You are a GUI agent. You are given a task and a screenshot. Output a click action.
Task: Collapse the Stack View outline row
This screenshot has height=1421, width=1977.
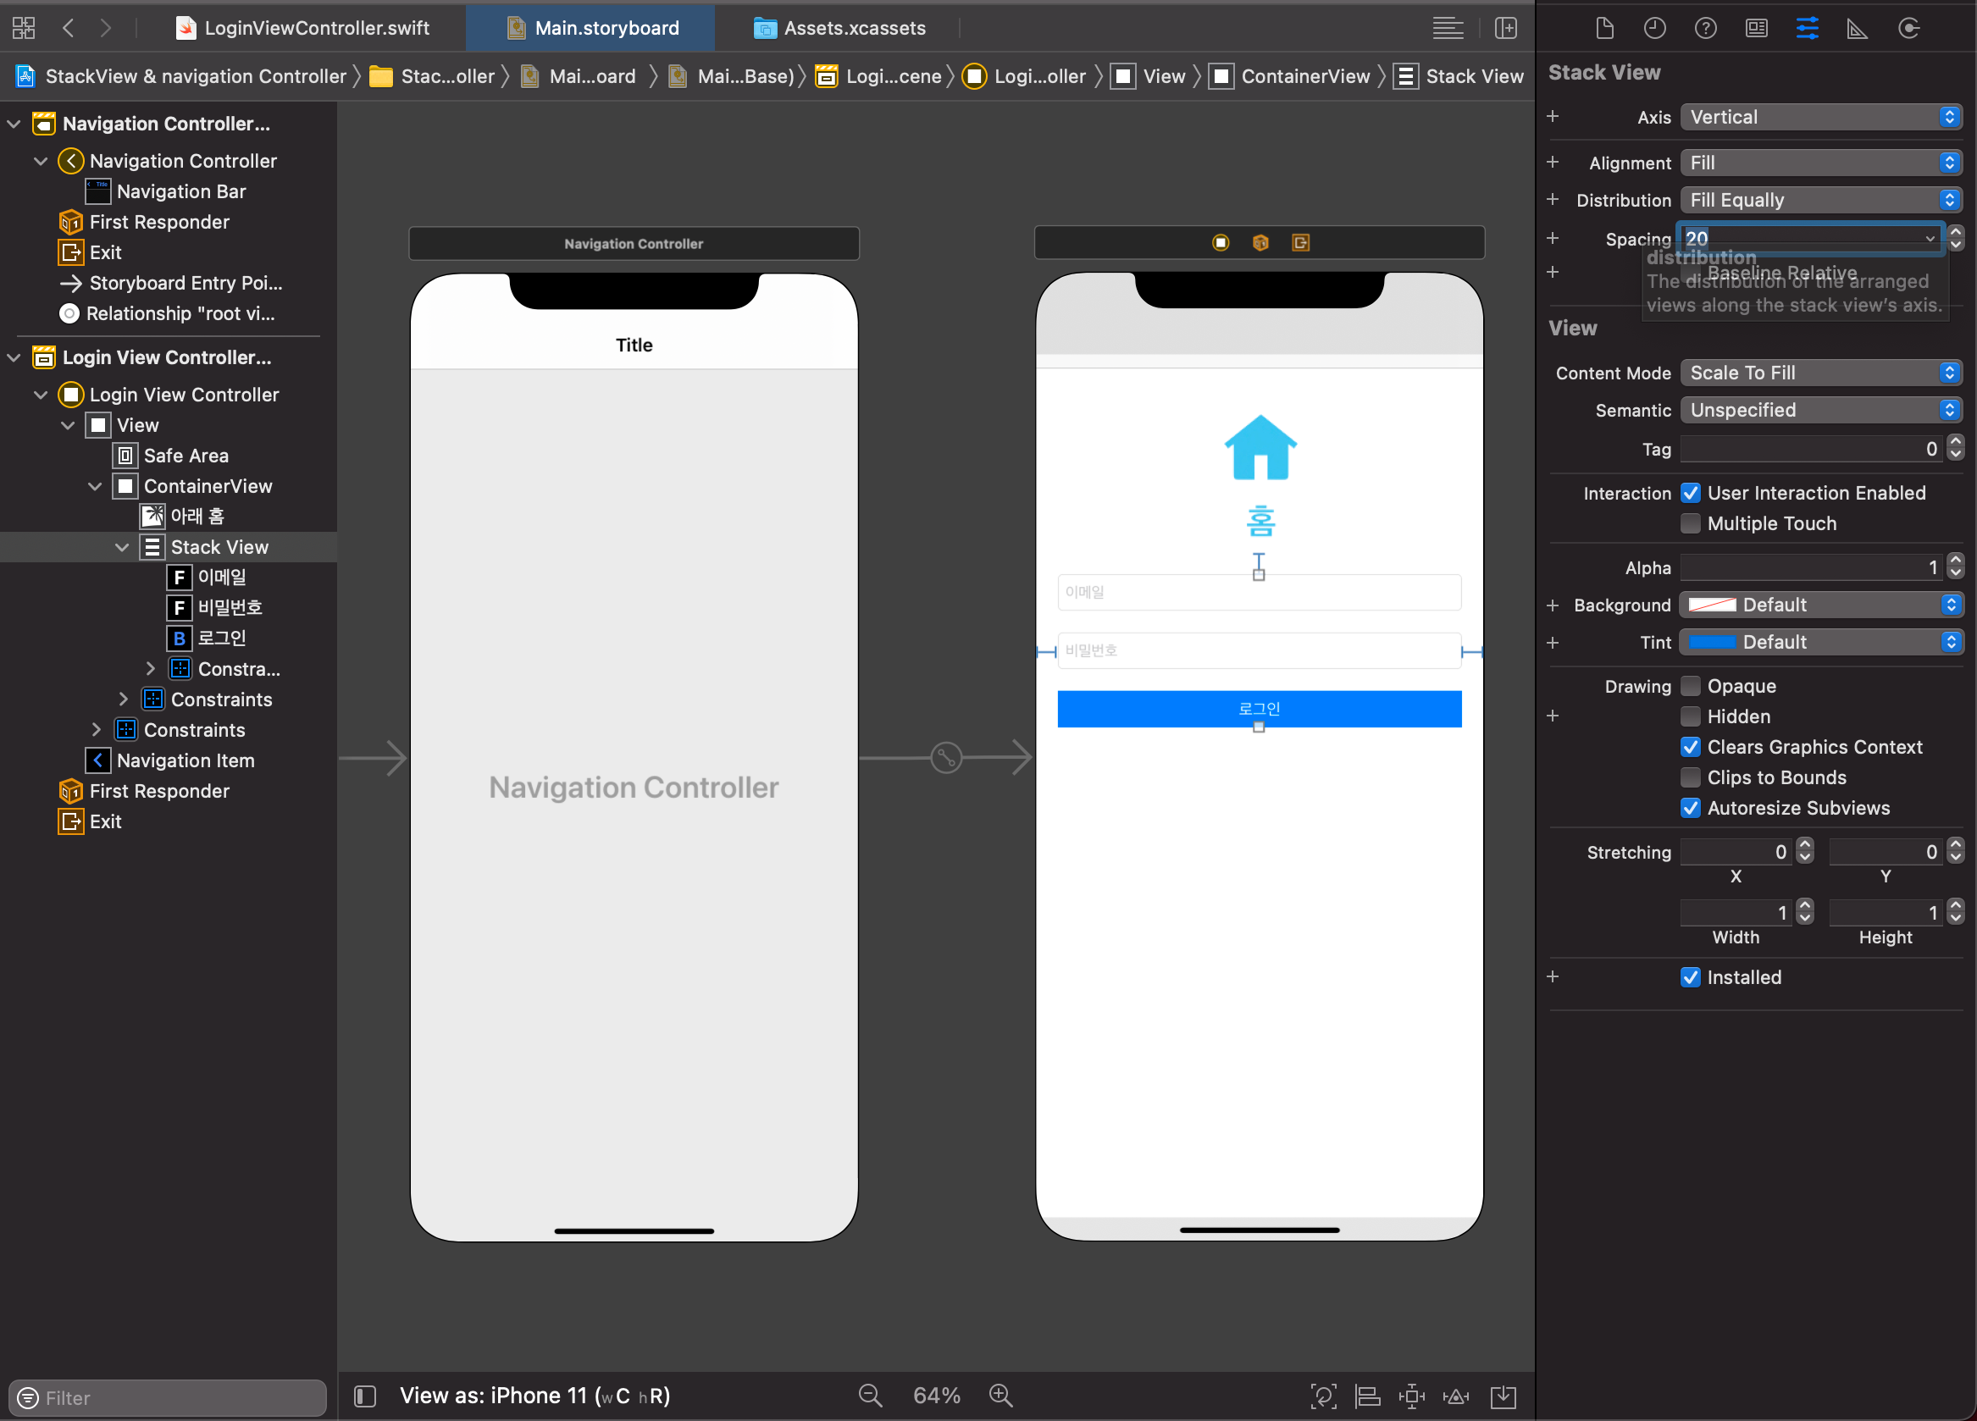122,547
